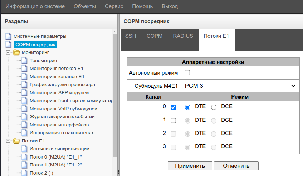The width and height of the screenshot is (303, 176).
Task: Open the Сервис menu
Action: tap(114, 6)
